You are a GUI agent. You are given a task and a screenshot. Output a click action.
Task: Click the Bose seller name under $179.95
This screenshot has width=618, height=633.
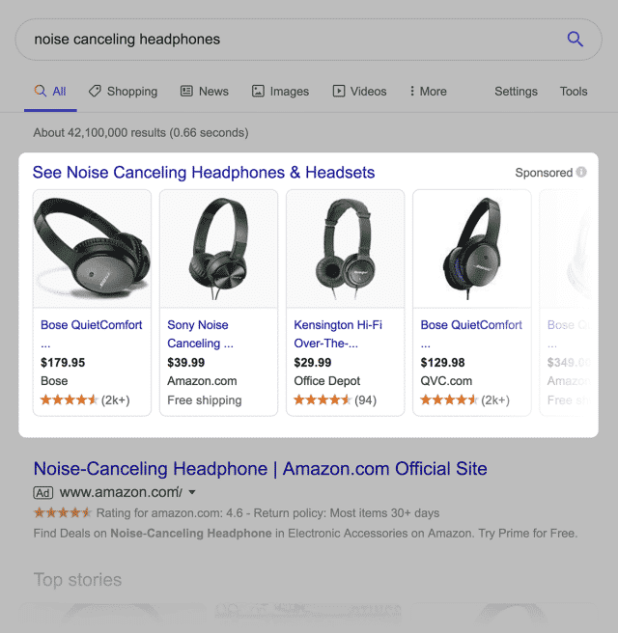[54, 381]
